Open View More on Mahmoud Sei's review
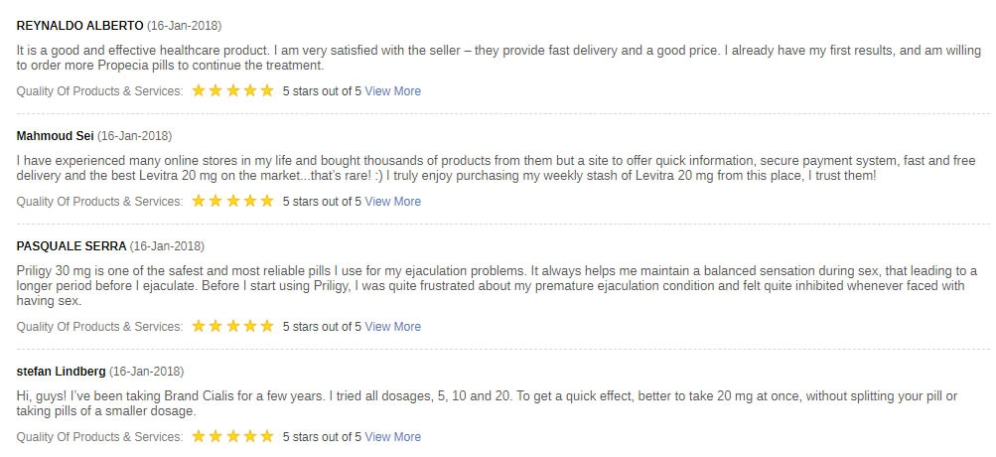The height and width of the screenshot is (457, 996). 392,202
